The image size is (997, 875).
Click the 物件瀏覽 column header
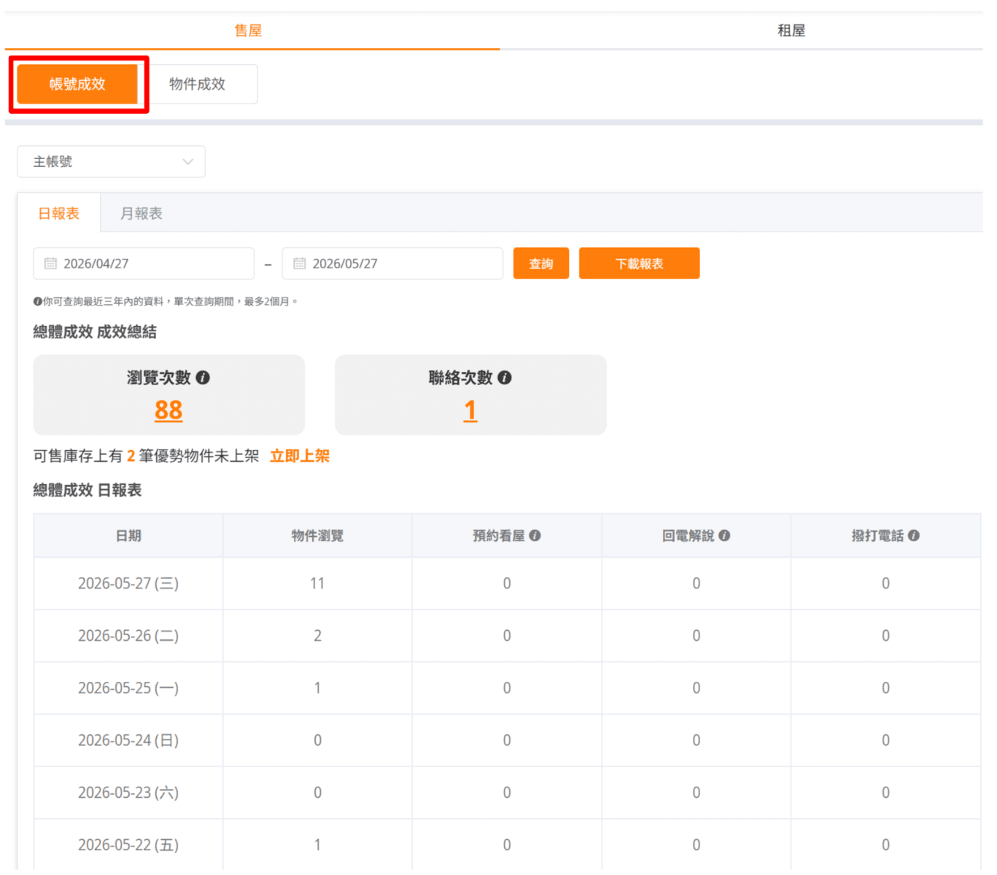point(317,536)
